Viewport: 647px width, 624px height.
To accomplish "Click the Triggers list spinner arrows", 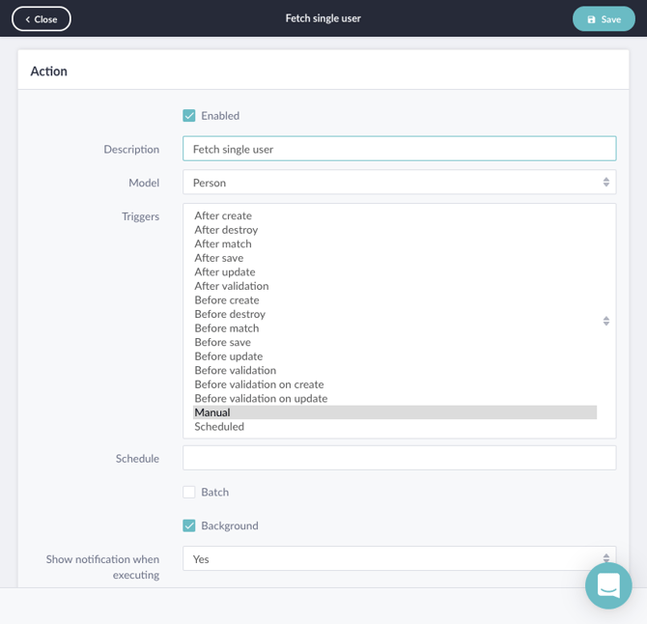I will click(x=605, y=321).
